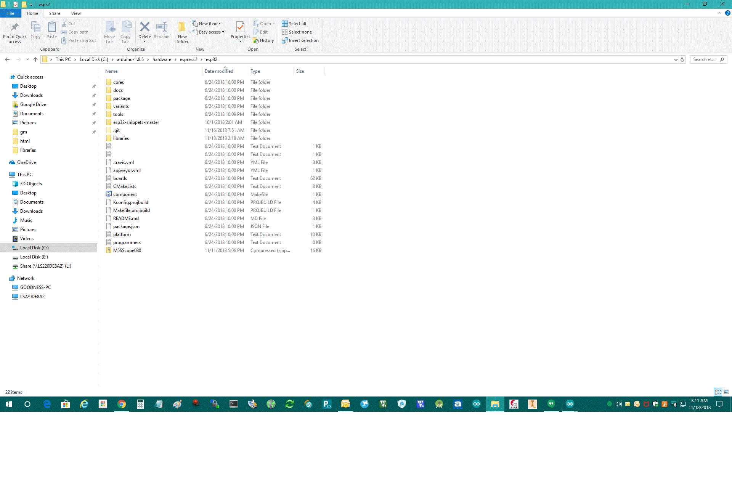
Task: Click the Select all icon
Action: pos(294,23)
